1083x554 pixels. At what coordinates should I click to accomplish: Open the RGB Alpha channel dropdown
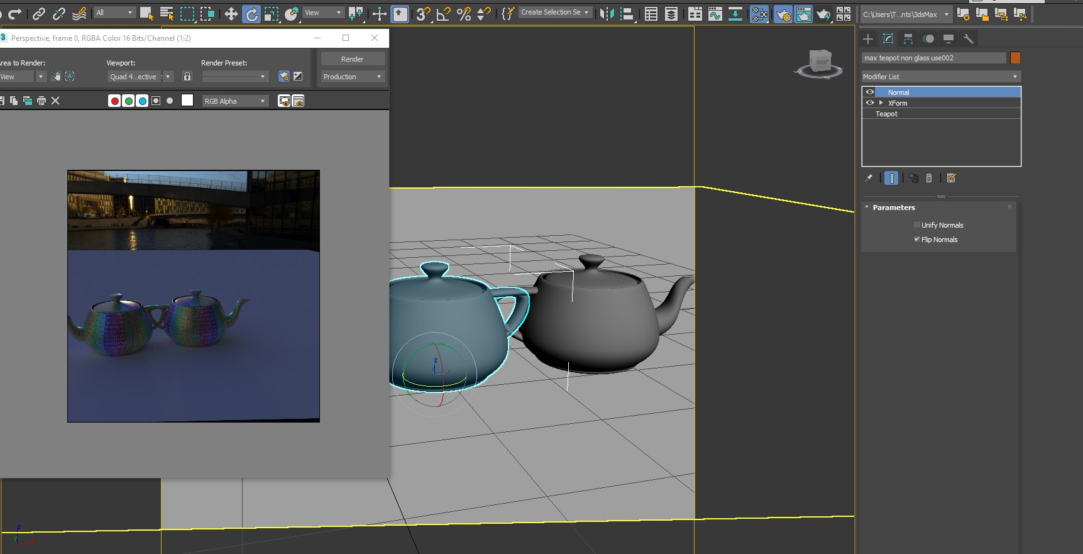[x=235, y=101]
